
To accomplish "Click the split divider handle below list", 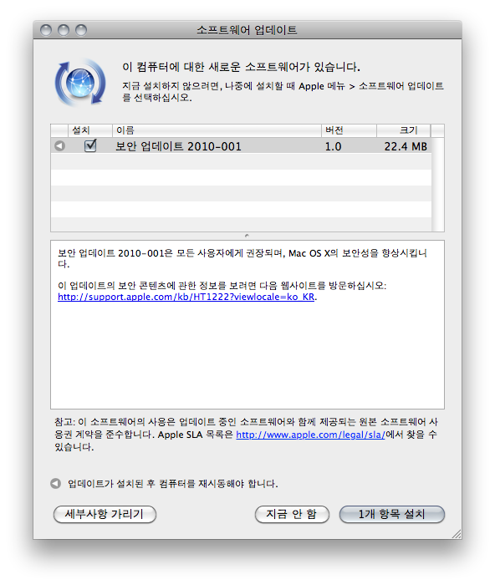I will click(247, 236).
